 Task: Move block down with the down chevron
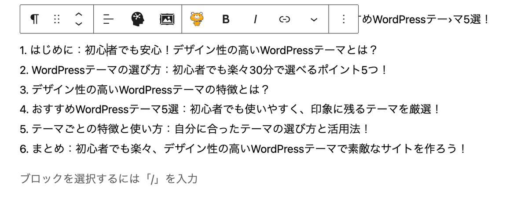(x=78, y=24)
